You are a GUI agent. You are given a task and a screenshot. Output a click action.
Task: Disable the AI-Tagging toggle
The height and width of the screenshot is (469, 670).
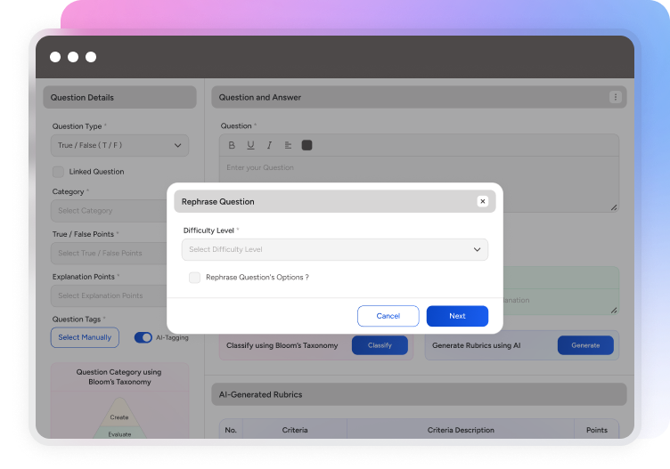point(143,337)
